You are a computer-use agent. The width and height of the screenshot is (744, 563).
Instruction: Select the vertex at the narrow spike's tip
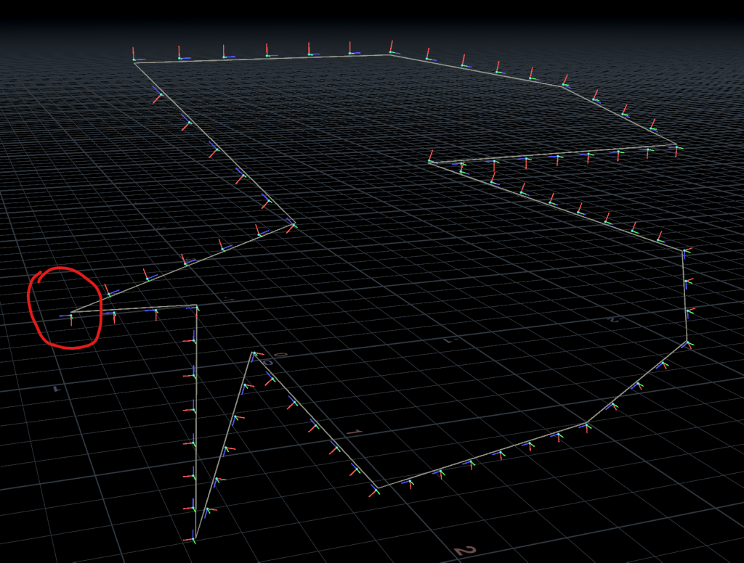click(253, 353)
